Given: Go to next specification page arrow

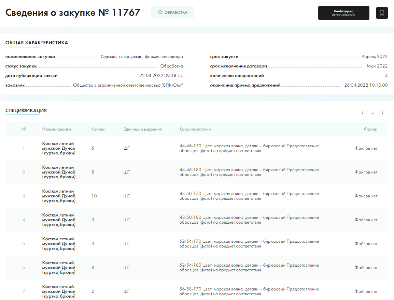Looking at the screenshot, I should click(x=382, y=113).
